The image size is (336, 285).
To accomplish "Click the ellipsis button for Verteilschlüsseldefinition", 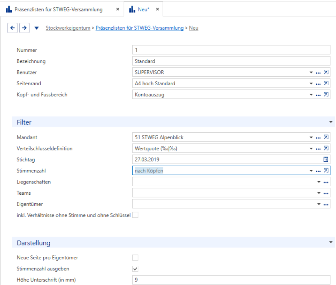I will [318, 149].
